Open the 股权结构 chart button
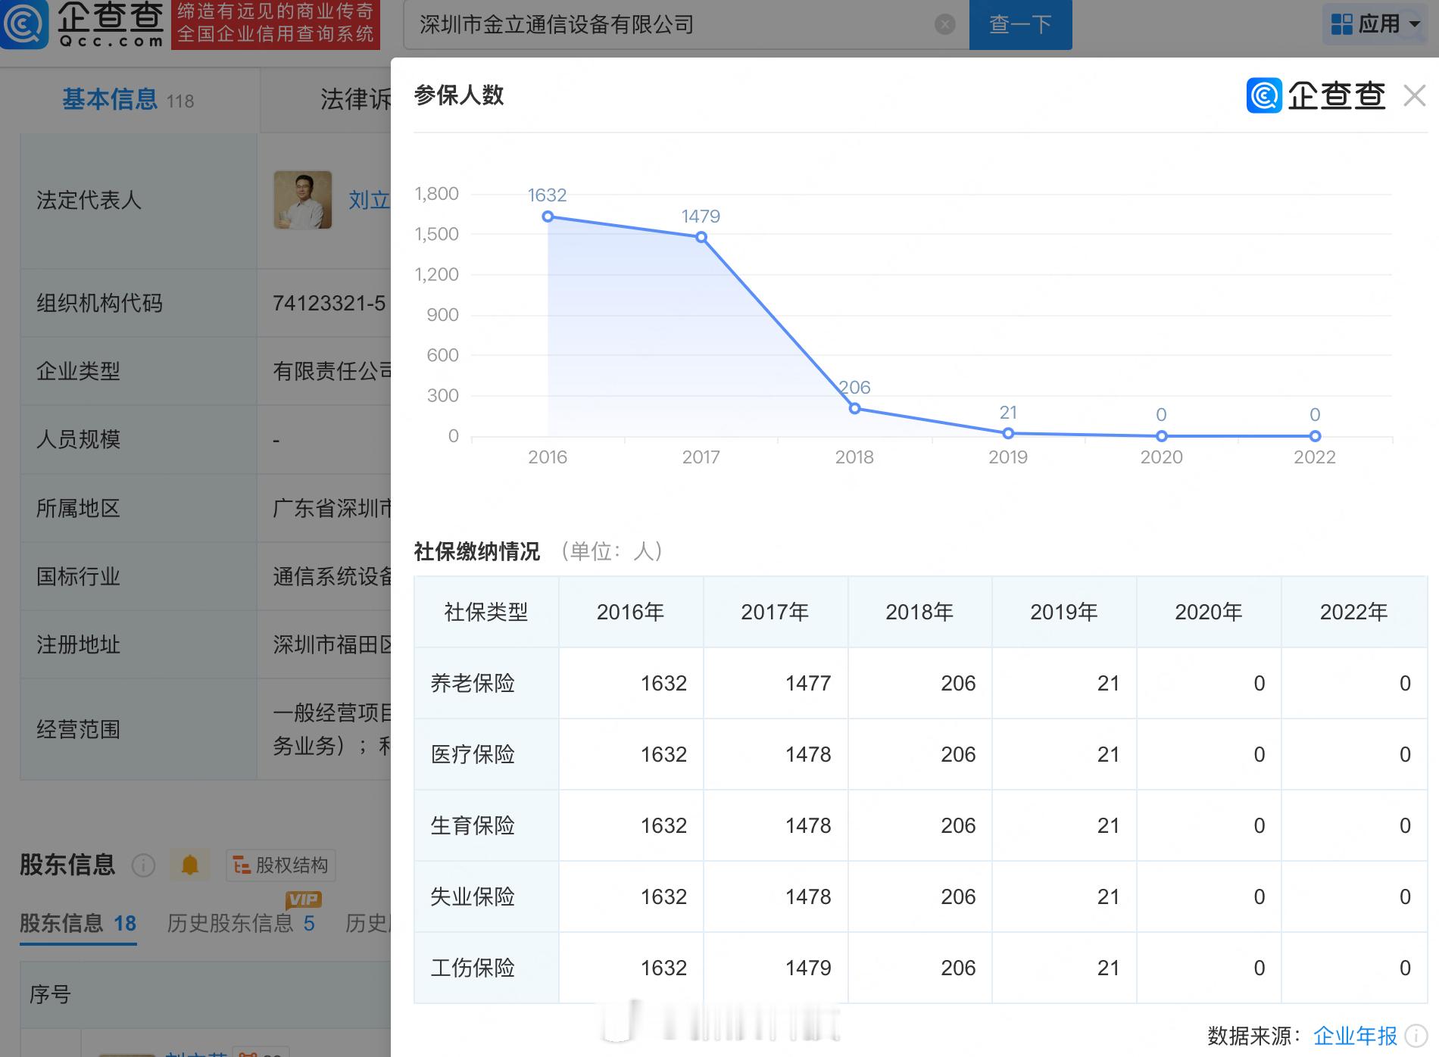Viewport: 1439px width, 1057px height. pyautogui.click(x=281, y=865)
